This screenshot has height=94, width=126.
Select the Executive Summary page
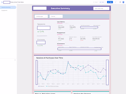point(8,7)
